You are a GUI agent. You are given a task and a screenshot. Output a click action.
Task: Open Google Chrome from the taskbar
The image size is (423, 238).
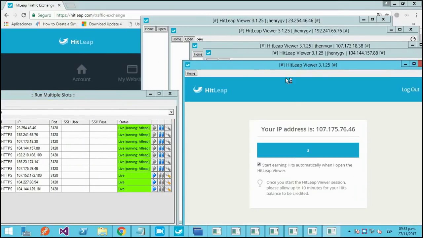121,231
